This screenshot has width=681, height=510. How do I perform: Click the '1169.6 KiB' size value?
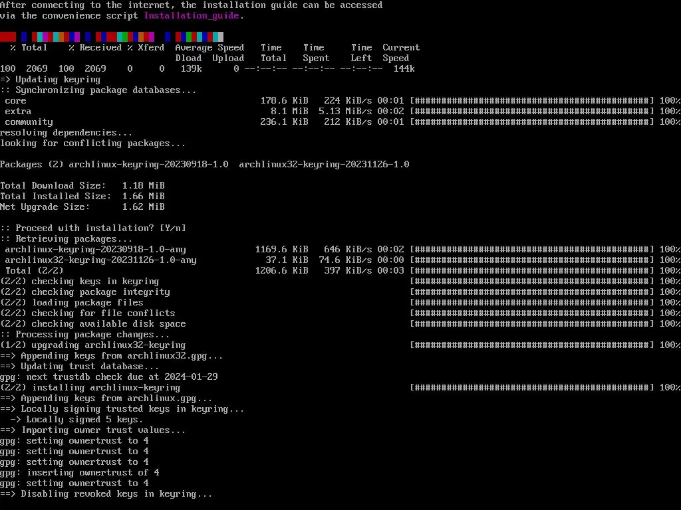[281, 250]
